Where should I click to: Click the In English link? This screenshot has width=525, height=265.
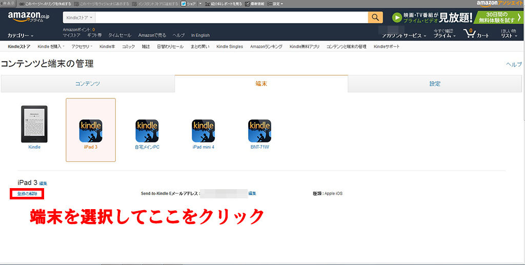point(200,35)
